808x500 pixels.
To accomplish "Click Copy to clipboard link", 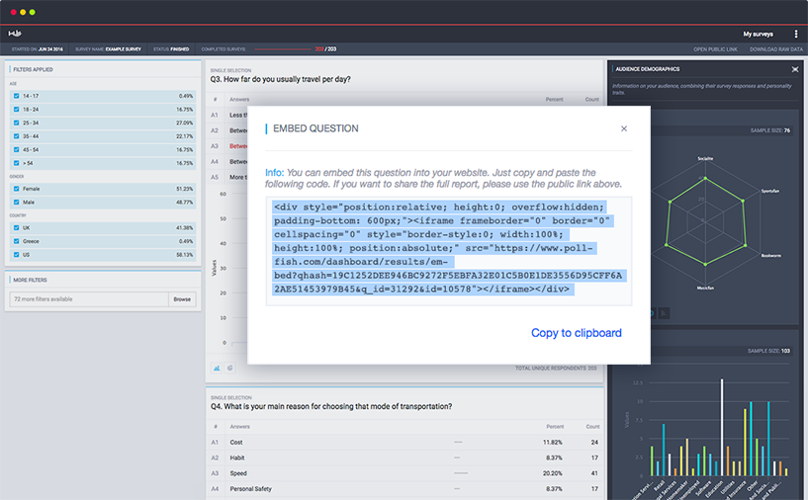I will coord(577,333).
